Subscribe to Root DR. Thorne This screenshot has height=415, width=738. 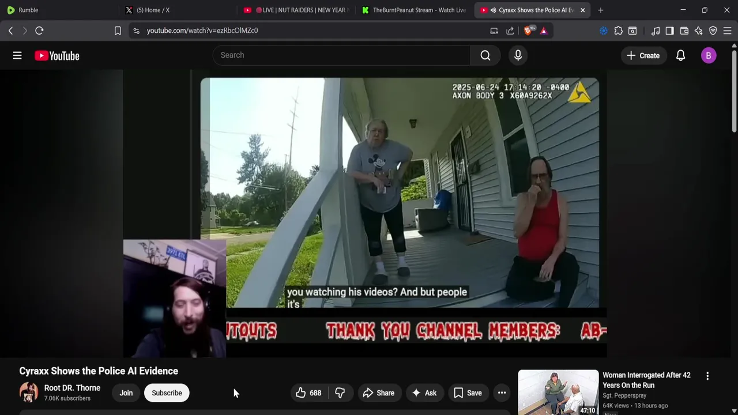[167, 393]
